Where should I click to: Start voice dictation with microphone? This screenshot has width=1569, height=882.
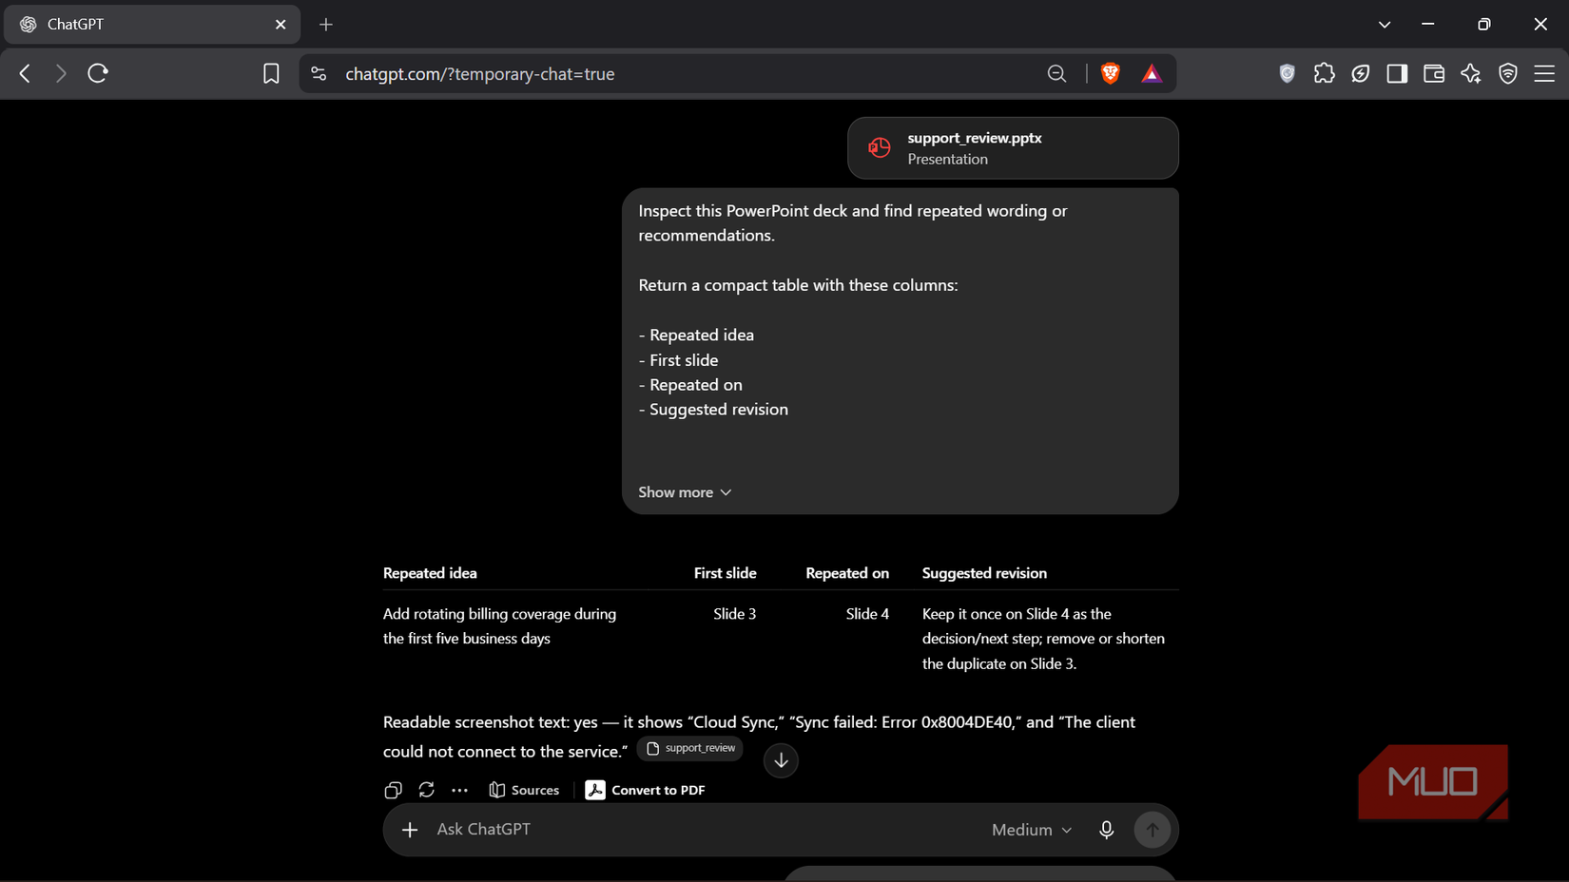pos(1106,830)
